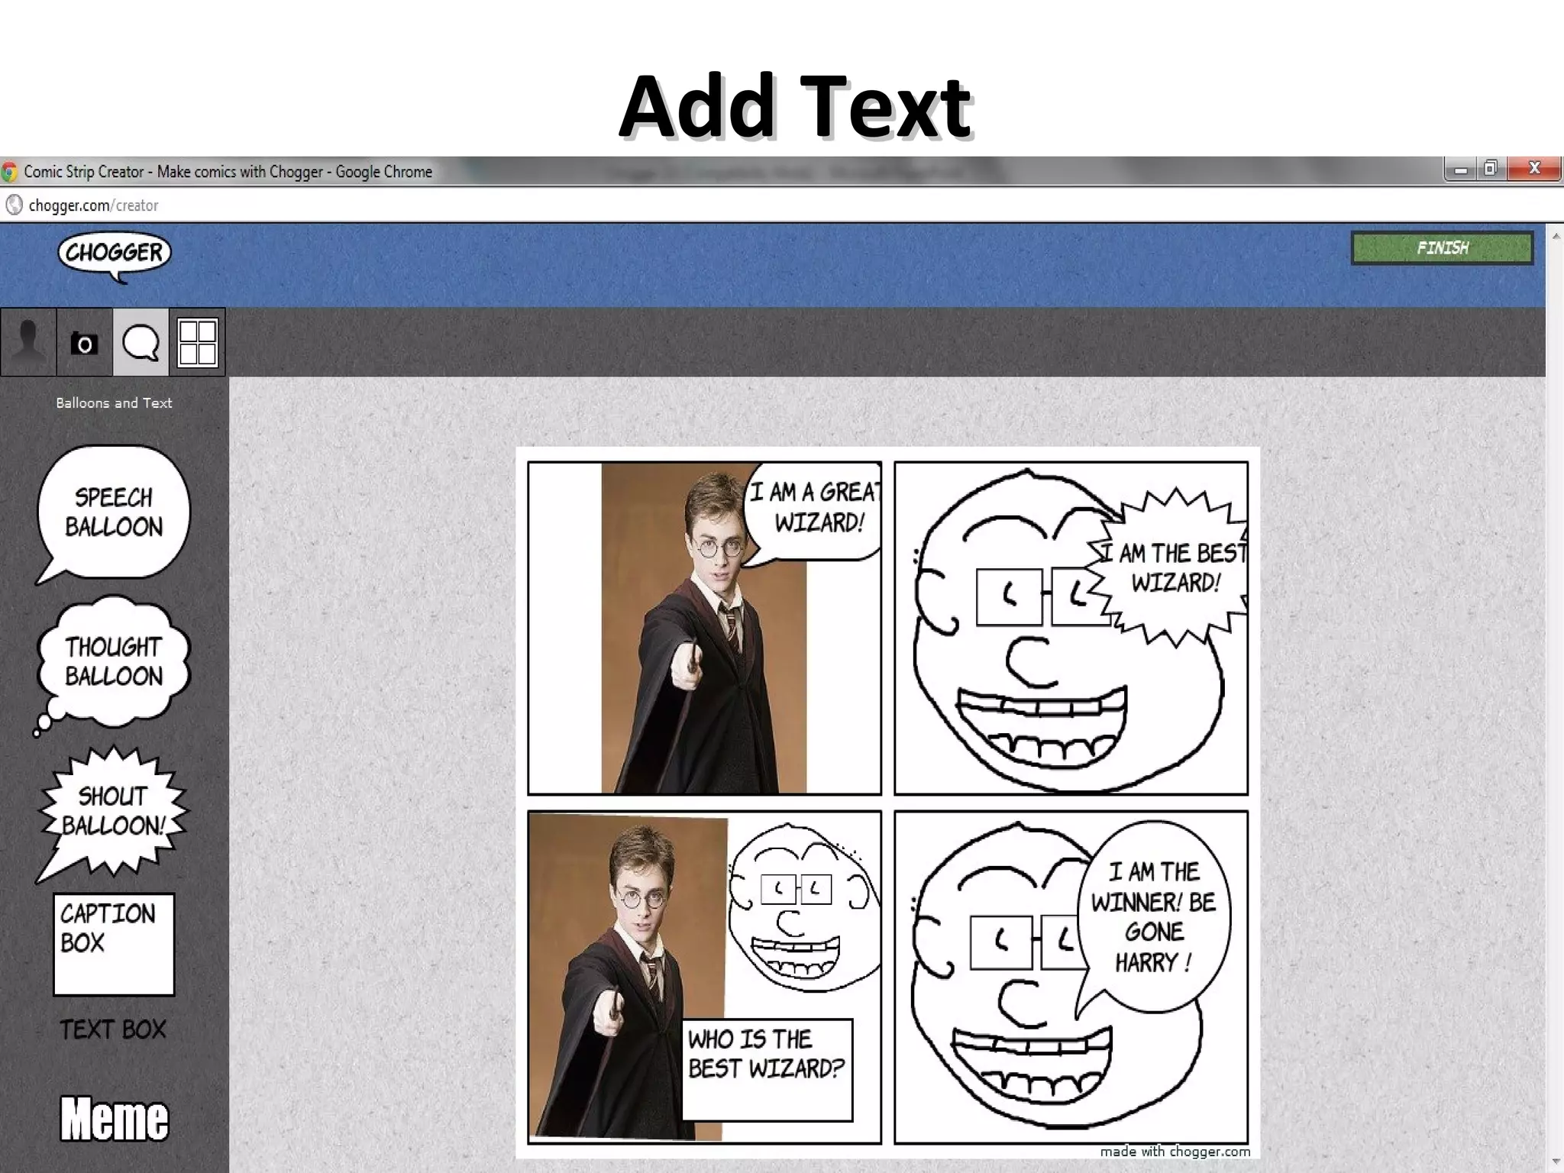Click the 'Balloons and Text' label
This screenshot has height=1173, width=1564.
114,402
